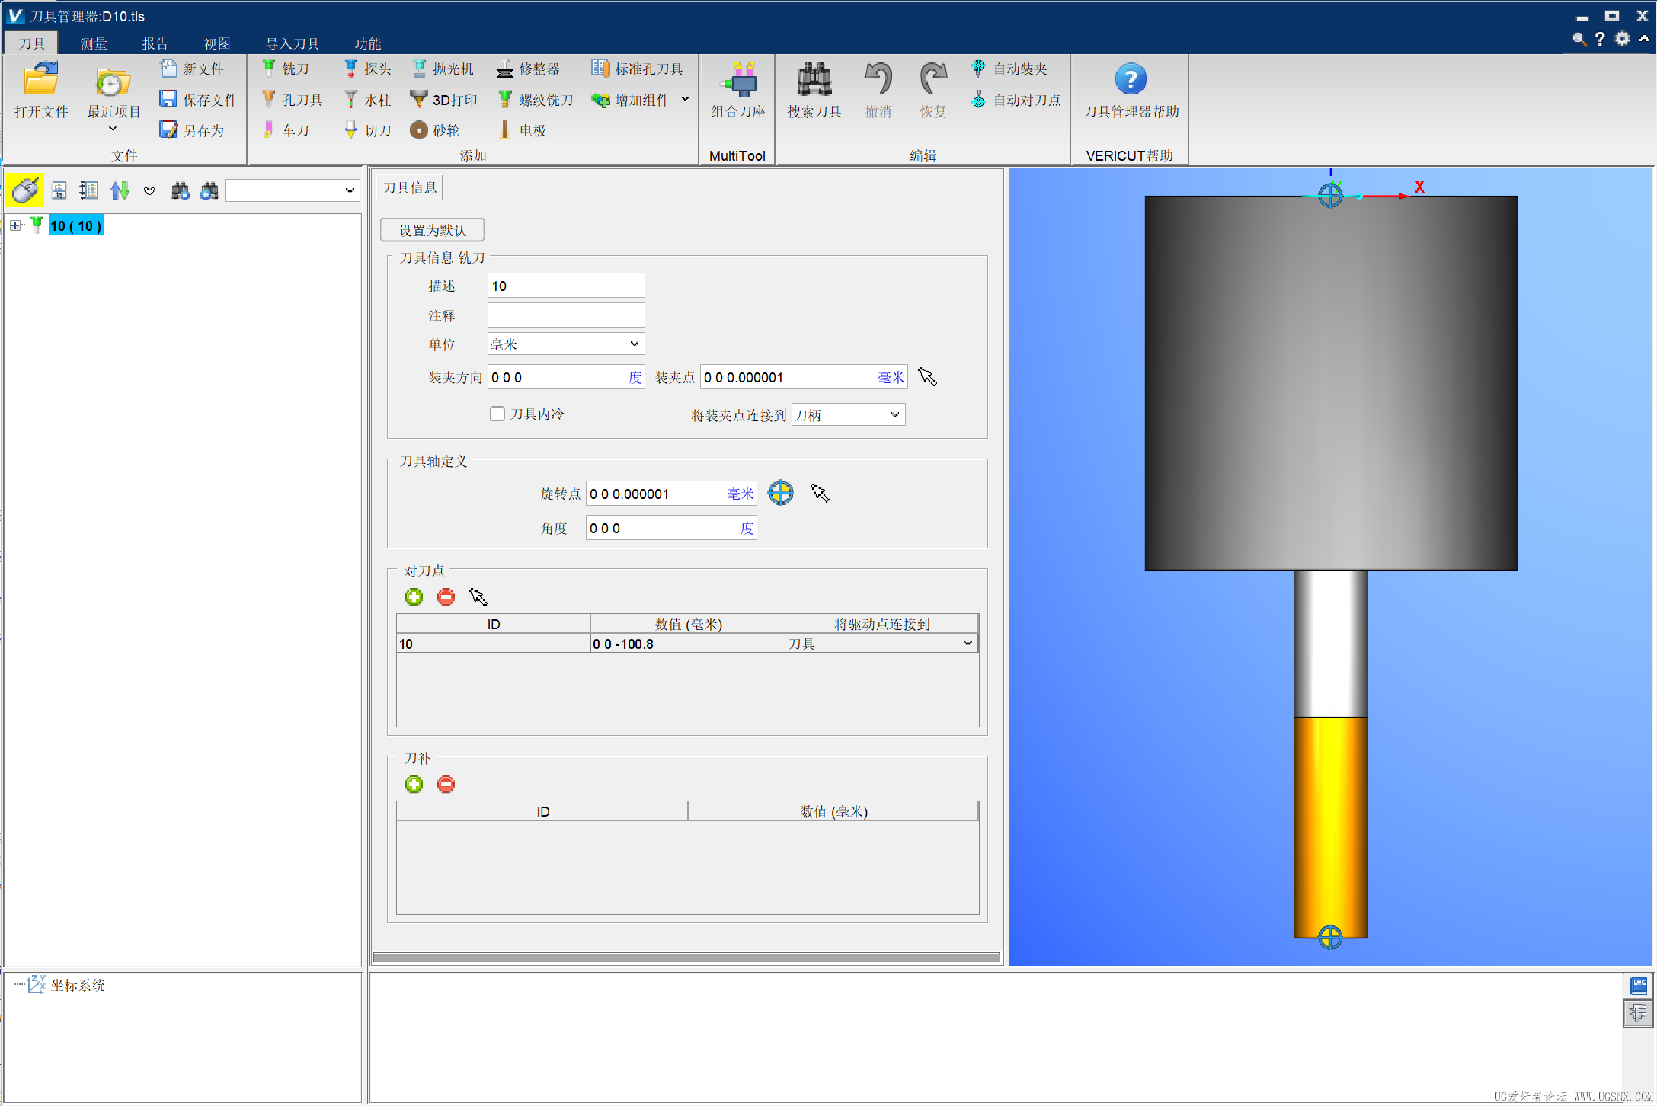Open the 单位 units dropdown
The height and width of the screenshot is (1106, 1657).
[565, 344]
